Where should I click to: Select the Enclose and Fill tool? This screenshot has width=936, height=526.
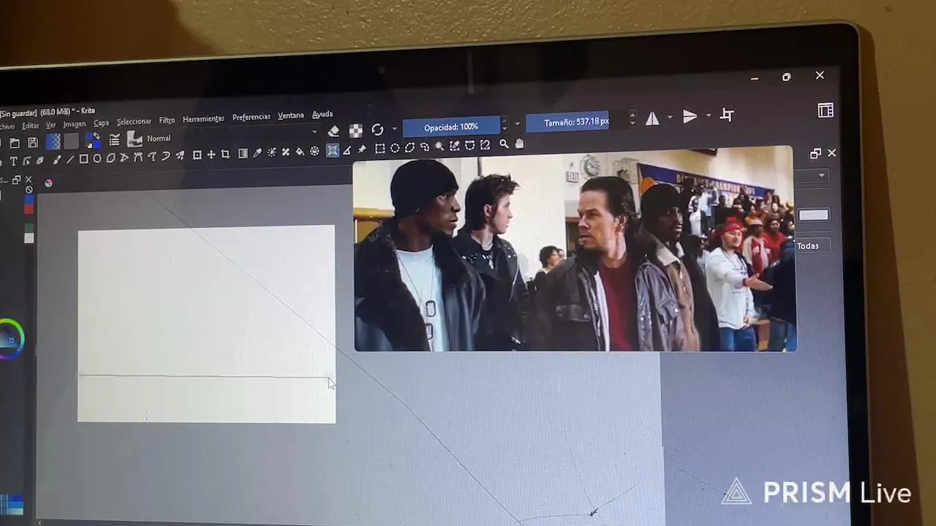314,151
